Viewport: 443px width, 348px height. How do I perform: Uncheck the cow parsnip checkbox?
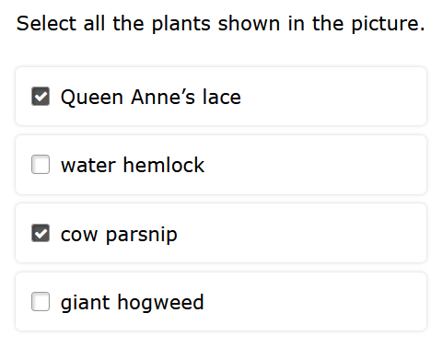[x=41, y=233]
